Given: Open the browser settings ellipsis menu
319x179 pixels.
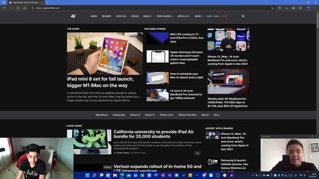Looking at the screenshot, I should (x=315, y=8).
